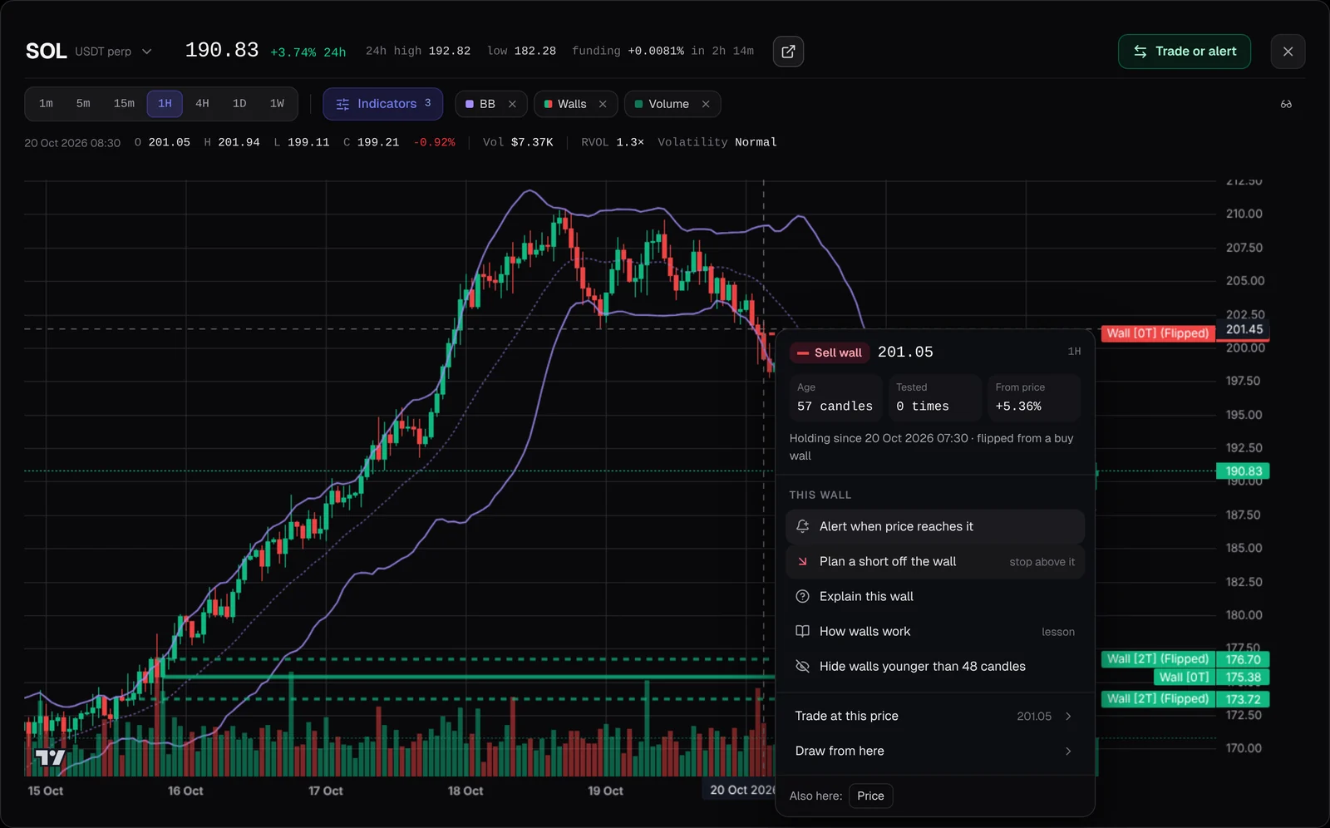Click the Volume indicator color swatch
Image resolution: width=1330 pixels, height=828 pixels.
coord(638,104)
